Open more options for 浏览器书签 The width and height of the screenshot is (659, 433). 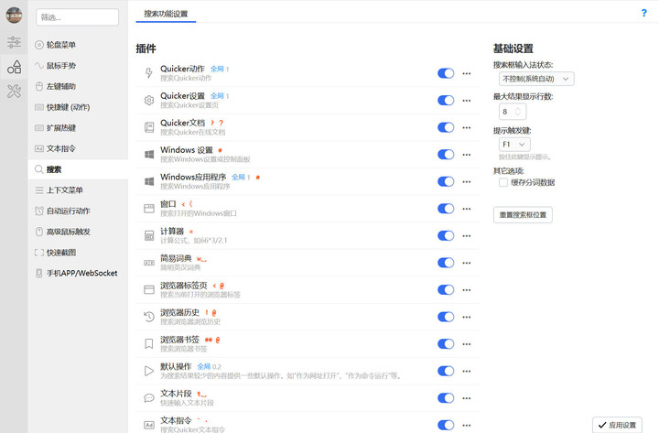point(467,344)
